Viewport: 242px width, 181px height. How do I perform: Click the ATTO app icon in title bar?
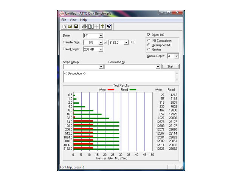point(62,14)
